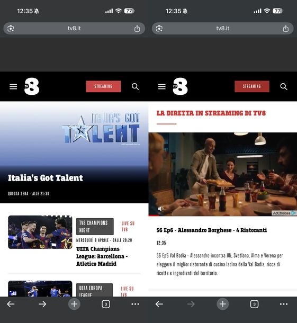Image resolution: width=297 pixels, height=323 pixels.
Task: Focus tv8.it URL field in right screen
Action: coord(223,29)
